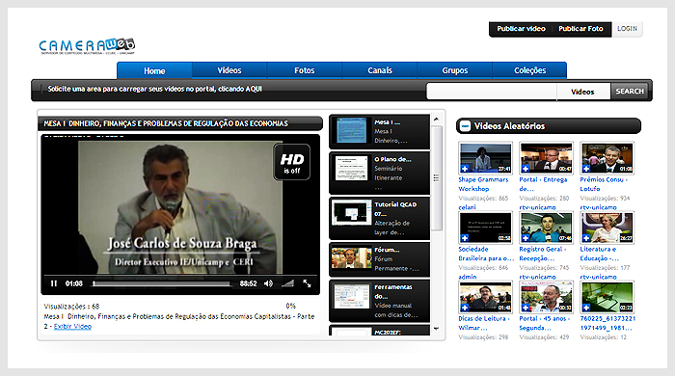The width and height of the screenshot is (675, 376).
Task: Add Sociedade Brasileira video via plus icon
Action: [x=465, y=238]
